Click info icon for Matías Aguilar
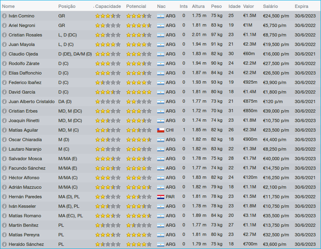Viewport: 321px width, 249px height. (x=4, y=130)
